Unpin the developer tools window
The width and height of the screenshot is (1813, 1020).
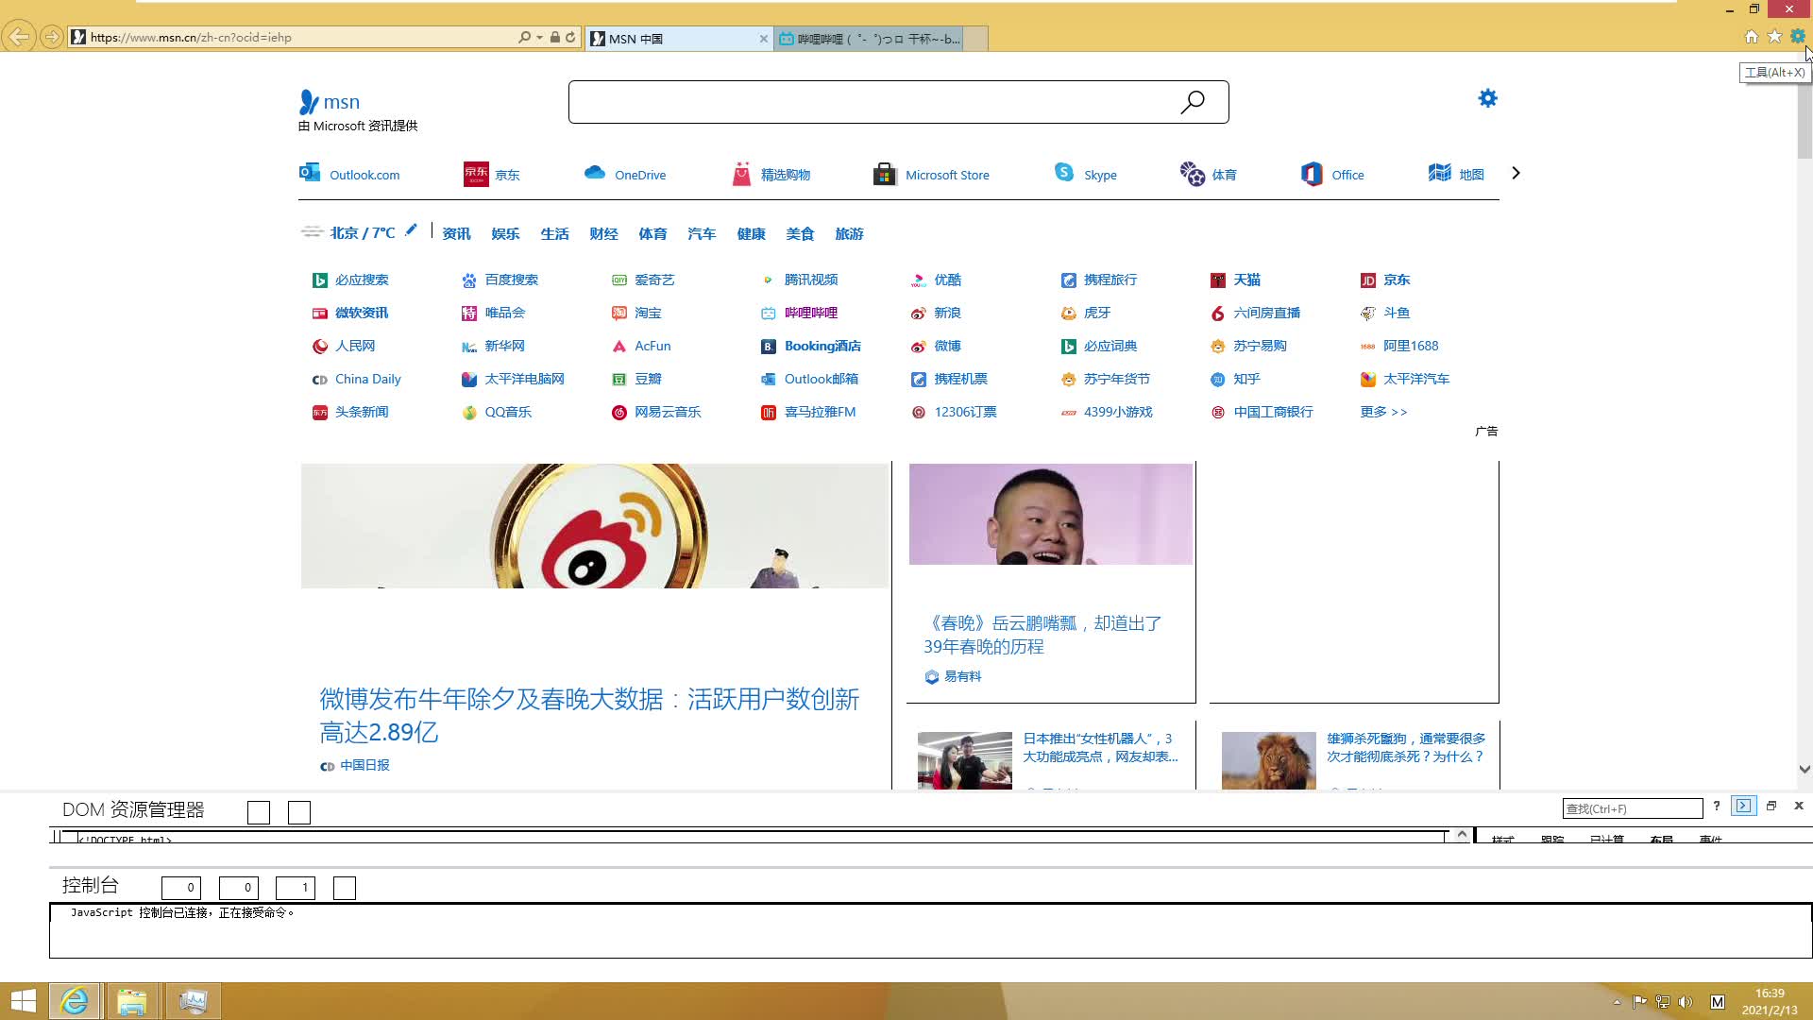[x=1771, y=806]
